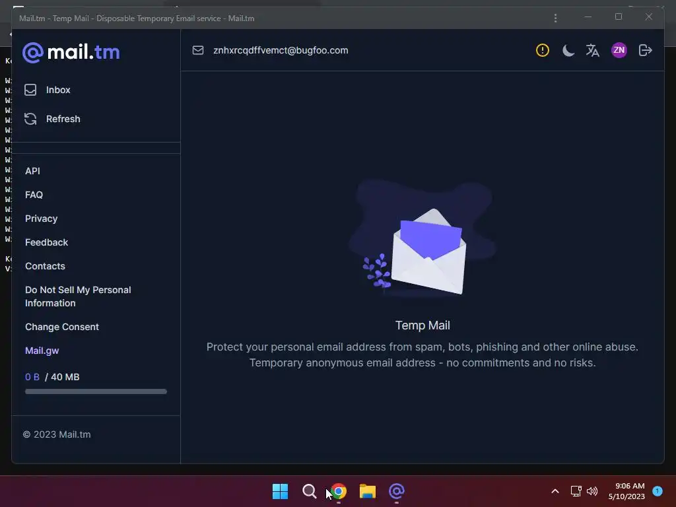Click the yellow warning alert icon
Viewport: 676px width, 507px height.
point(543,50)
